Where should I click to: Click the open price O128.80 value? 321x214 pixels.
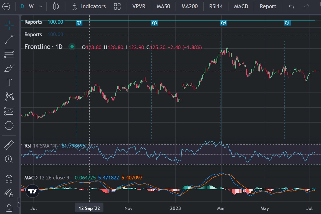pyautogui.click(x=91, y=47)
